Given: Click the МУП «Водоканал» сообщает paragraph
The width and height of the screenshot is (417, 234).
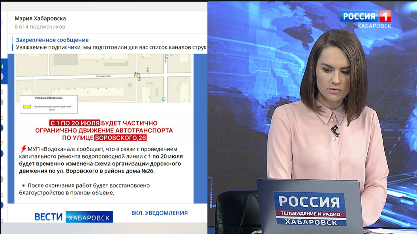Looking at the screenshot, I should click(101, 160).
